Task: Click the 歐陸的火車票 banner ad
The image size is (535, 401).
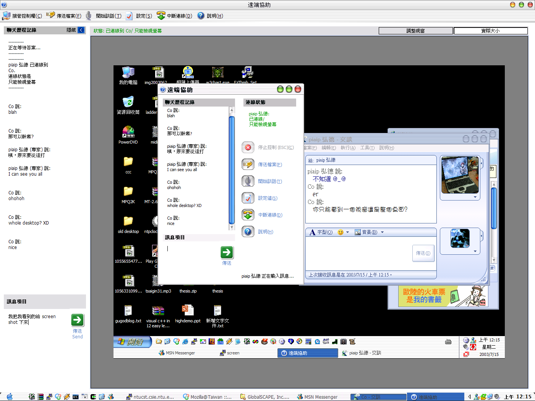Action: tap(443, 296)
